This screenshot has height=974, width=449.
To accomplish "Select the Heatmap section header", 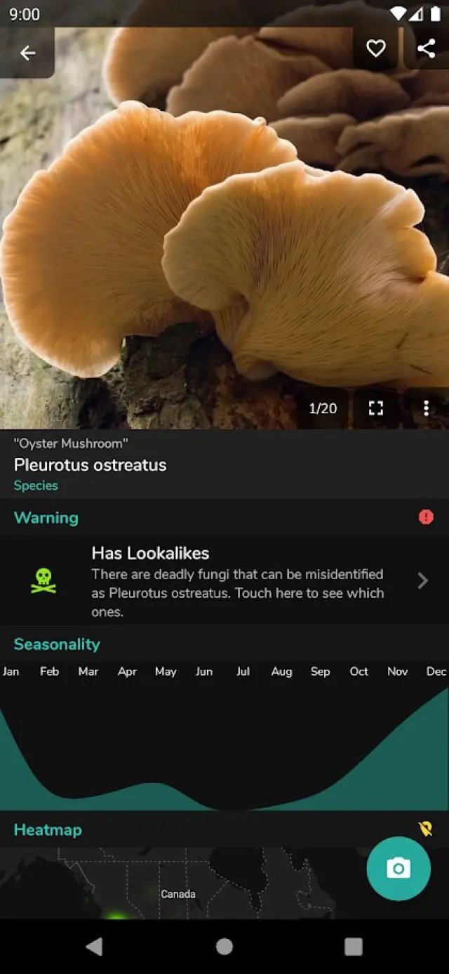I will pyautogui.click(x=48, y=830).
